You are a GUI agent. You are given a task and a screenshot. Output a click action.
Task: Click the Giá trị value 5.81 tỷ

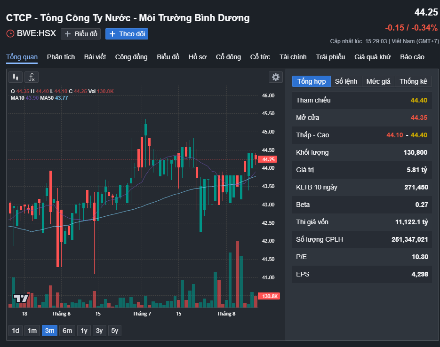(x=417, y=170)
